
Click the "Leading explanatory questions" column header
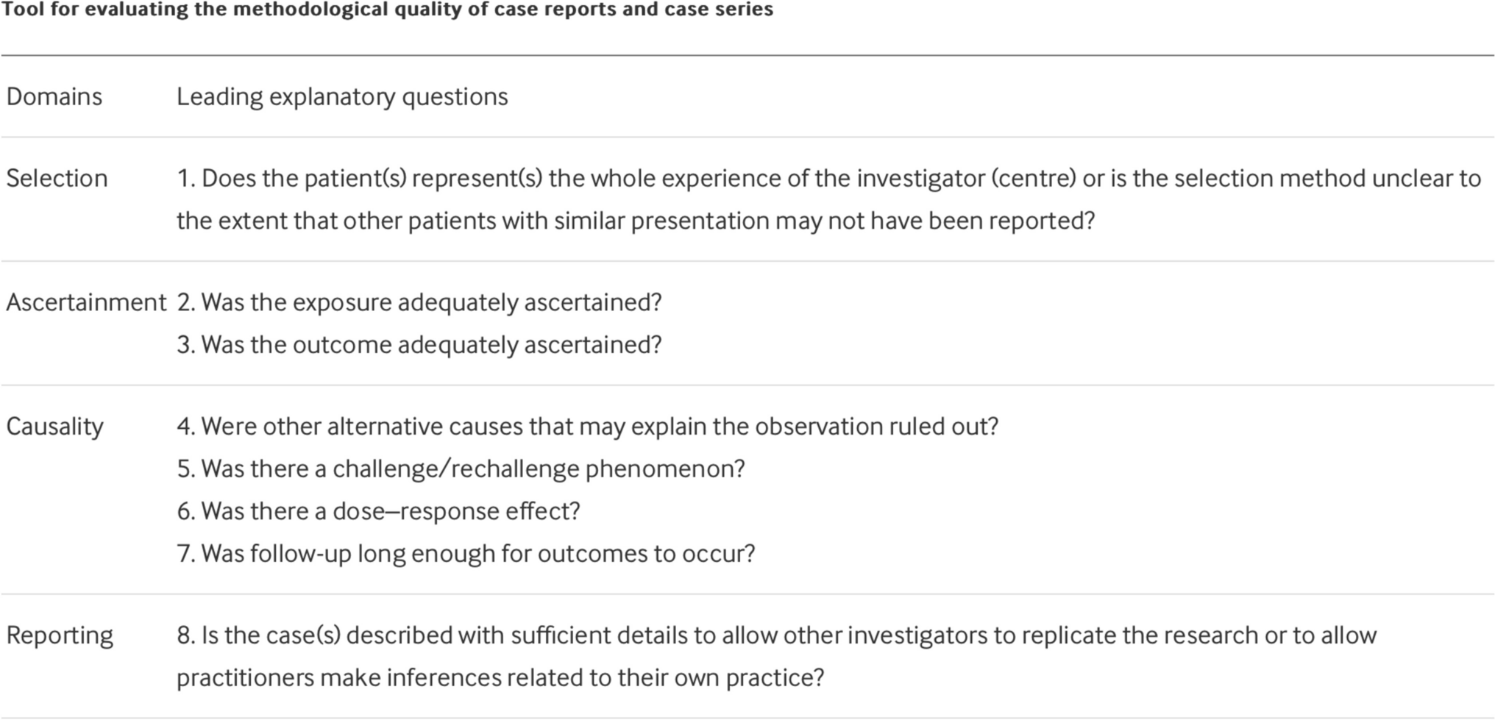coord(342,96)
